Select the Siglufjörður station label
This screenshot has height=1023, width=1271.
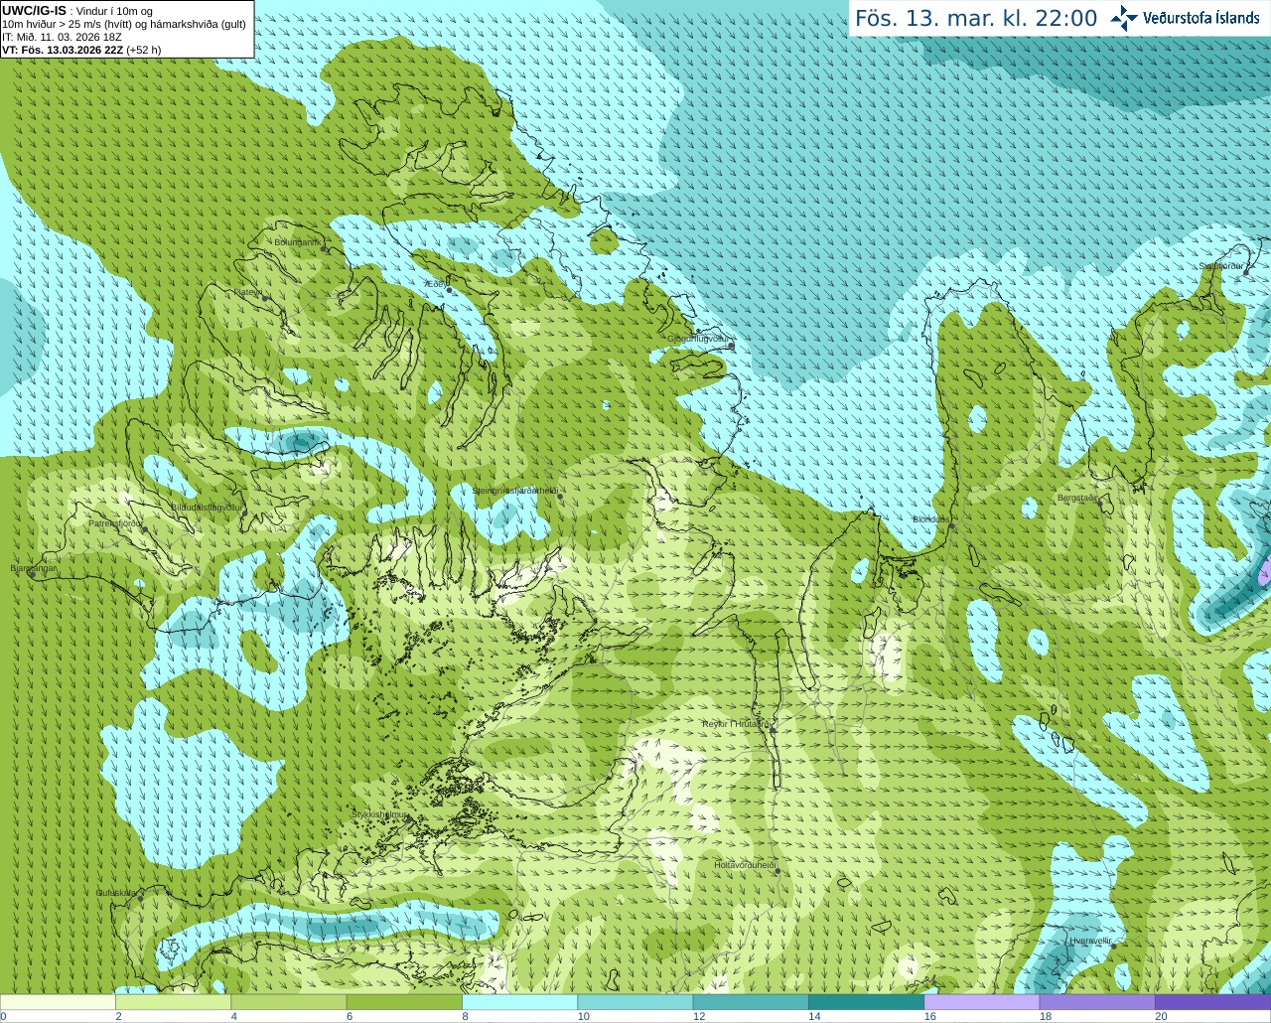pos(1220,266)
